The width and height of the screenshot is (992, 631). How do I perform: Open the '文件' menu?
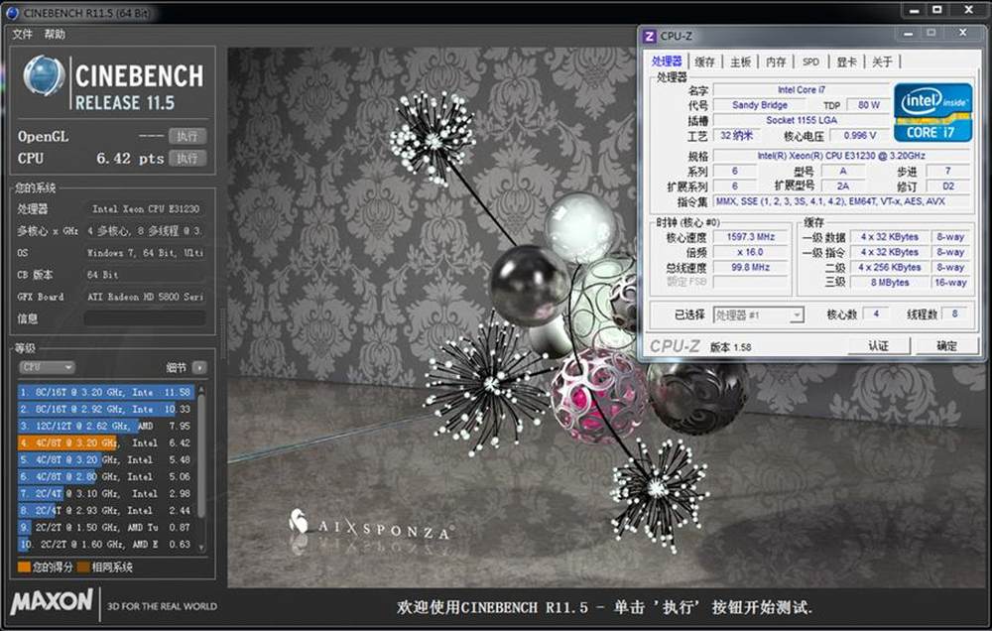pyautogui.click(x=22, y=34)
